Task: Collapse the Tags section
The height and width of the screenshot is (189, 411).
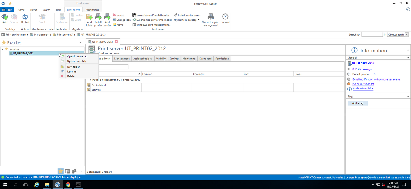Action: coord(408,96)
